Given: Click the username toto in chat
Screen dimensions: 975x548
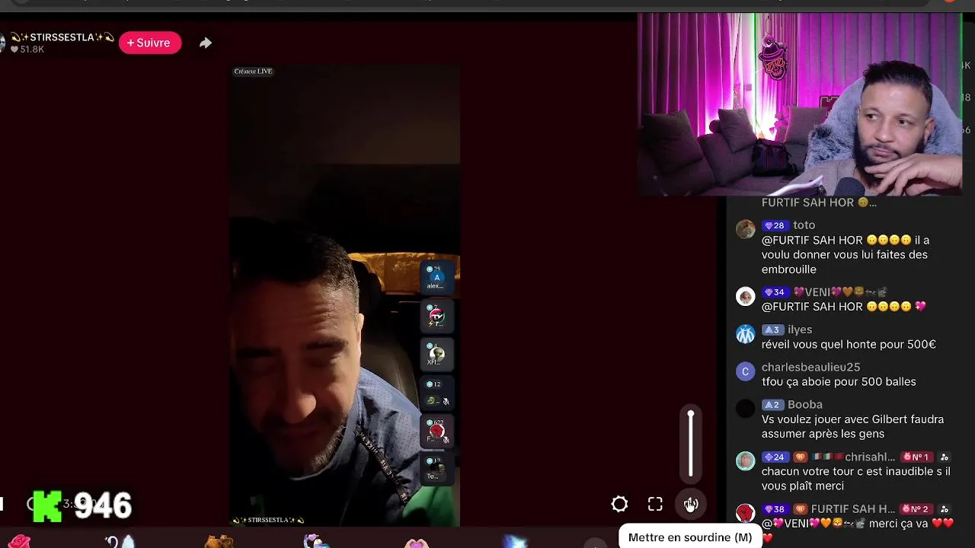Looking at the screenshot, I should click(804, 225).
